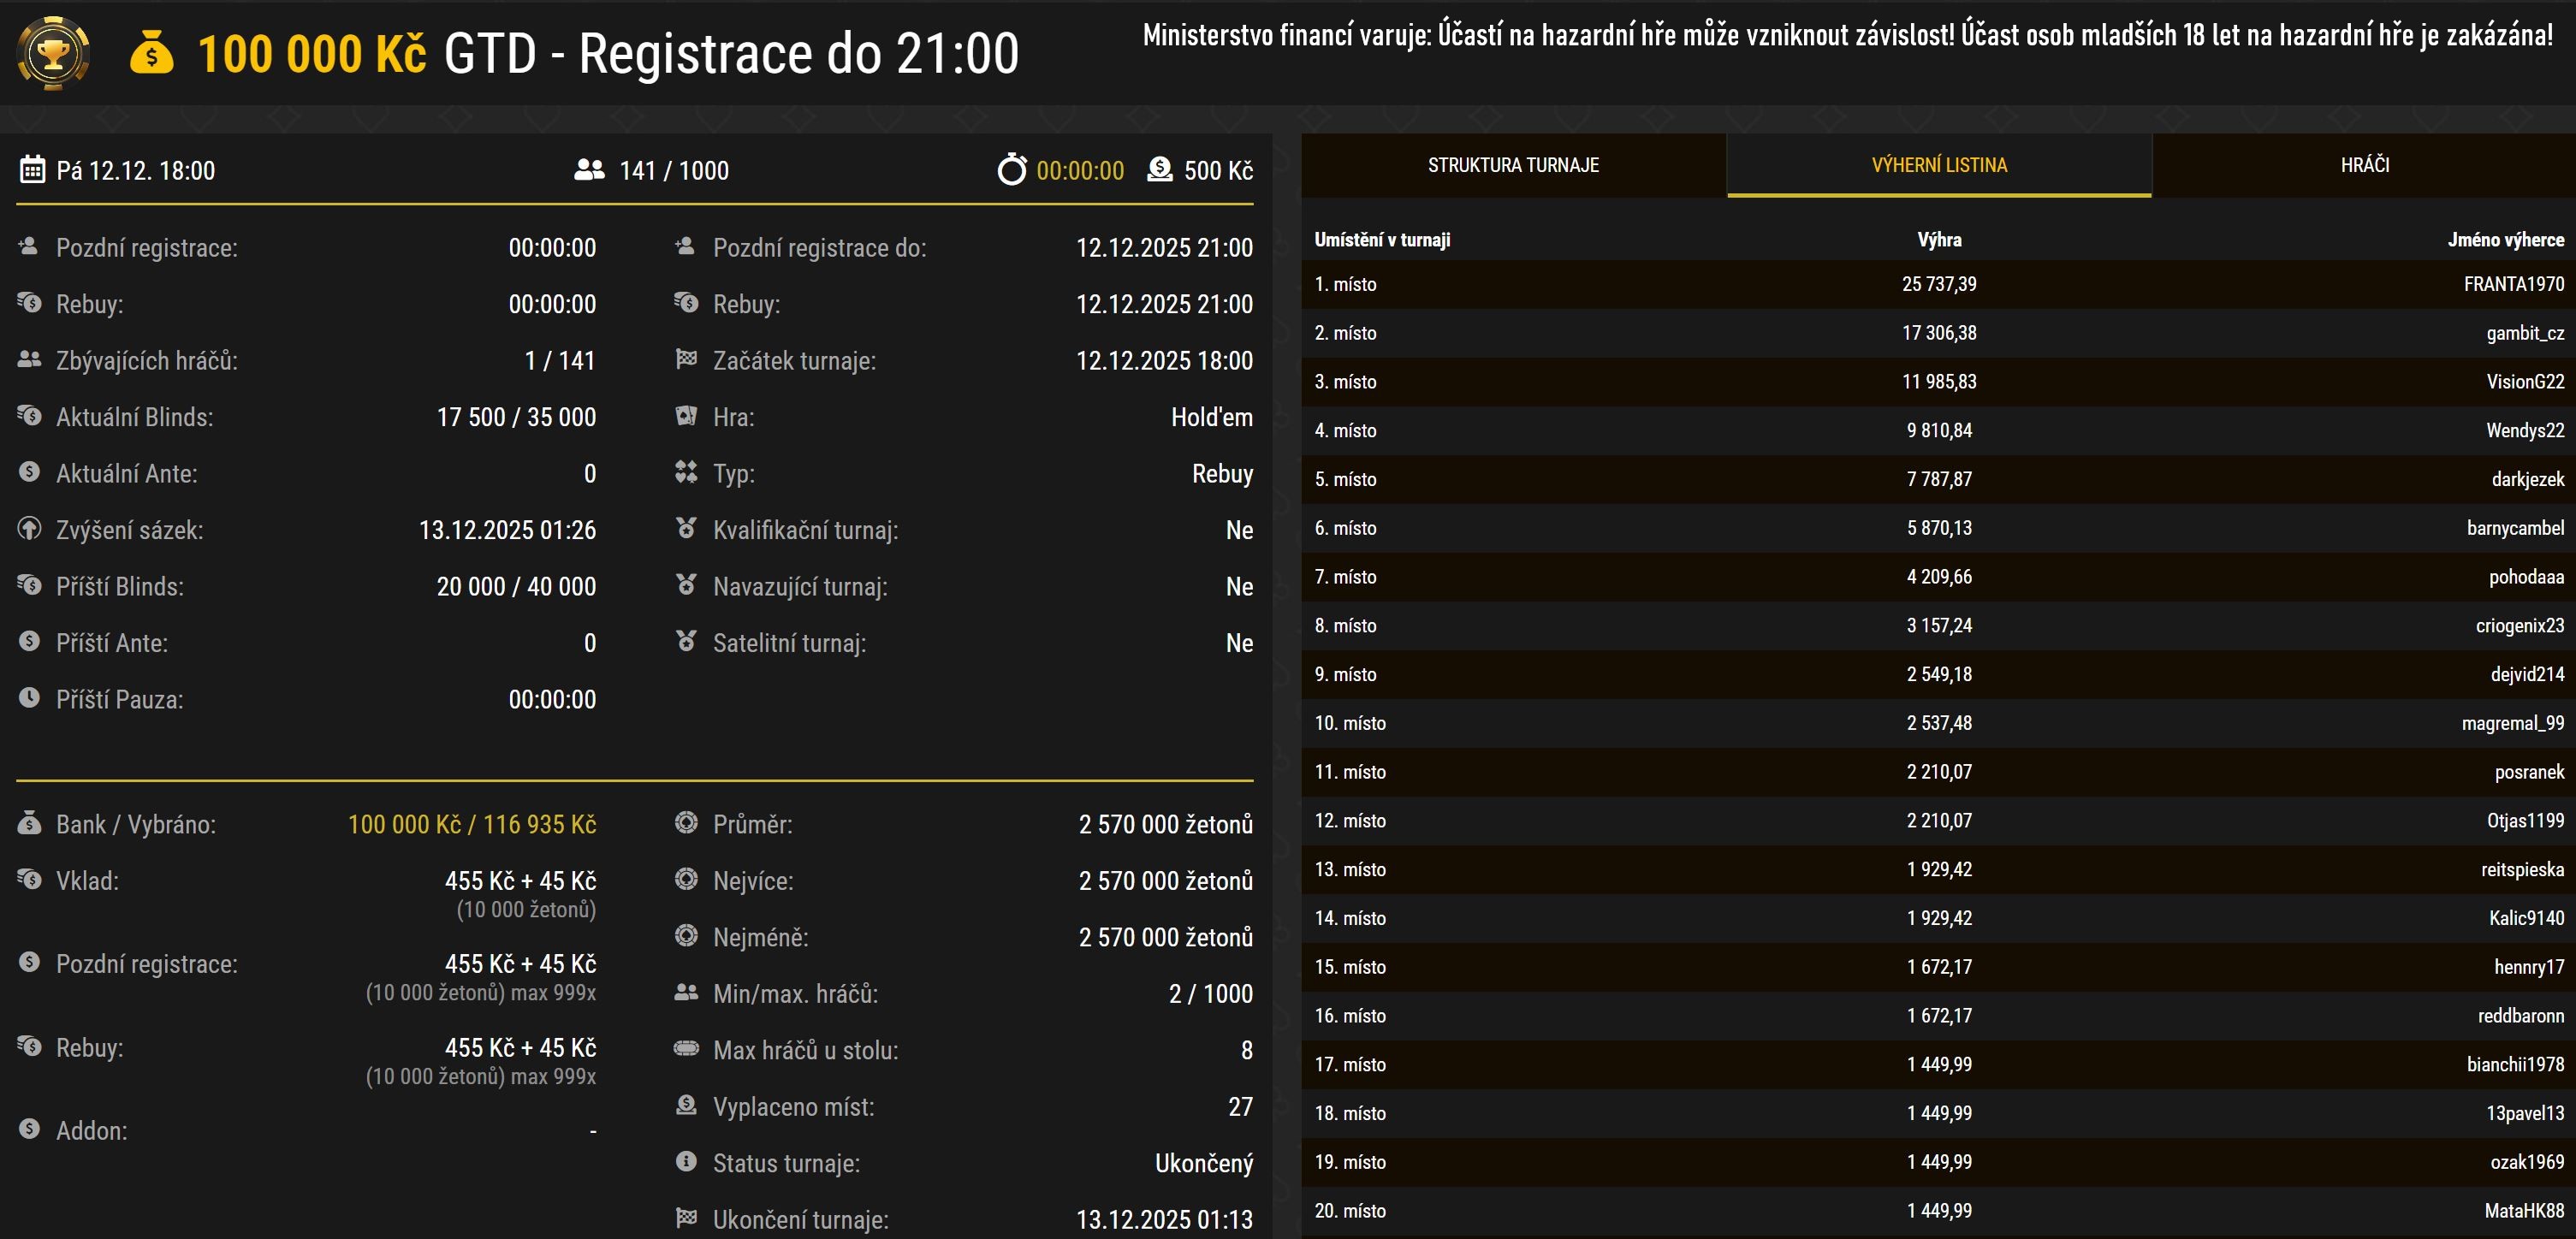Click the medal icon beside Kvalifikační turnaj
This screenshot has height=1239, width=2576.
click(x=686, y=528)
